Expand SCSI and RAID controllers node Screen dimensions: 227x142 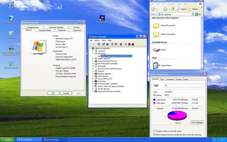pyautogui.click(x=93, y=84)
